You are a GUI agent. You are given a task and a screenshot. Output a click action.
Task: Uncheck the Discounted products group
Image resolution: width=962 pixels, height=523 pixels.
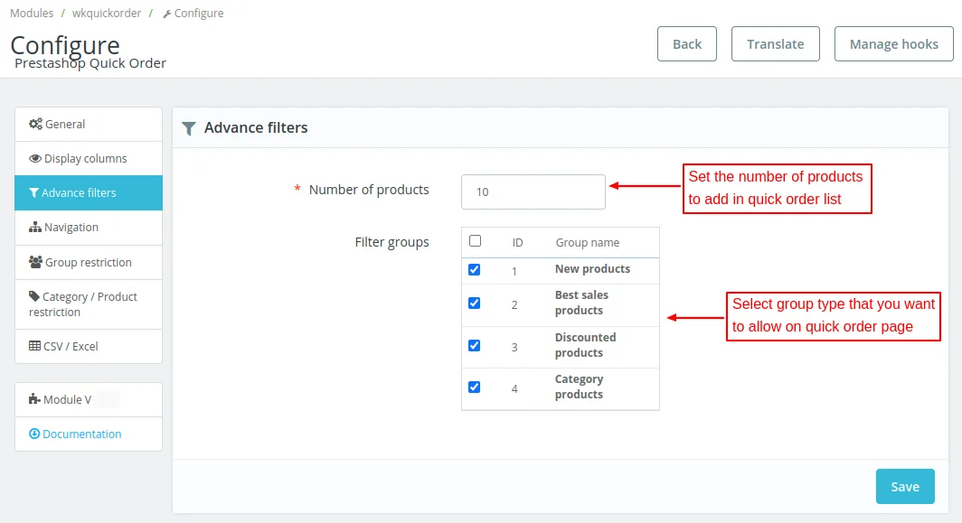474,345
